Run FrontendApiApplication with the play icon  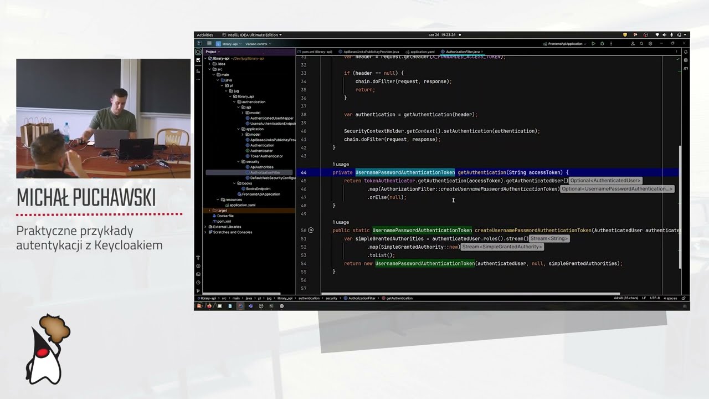click(593, 43)
